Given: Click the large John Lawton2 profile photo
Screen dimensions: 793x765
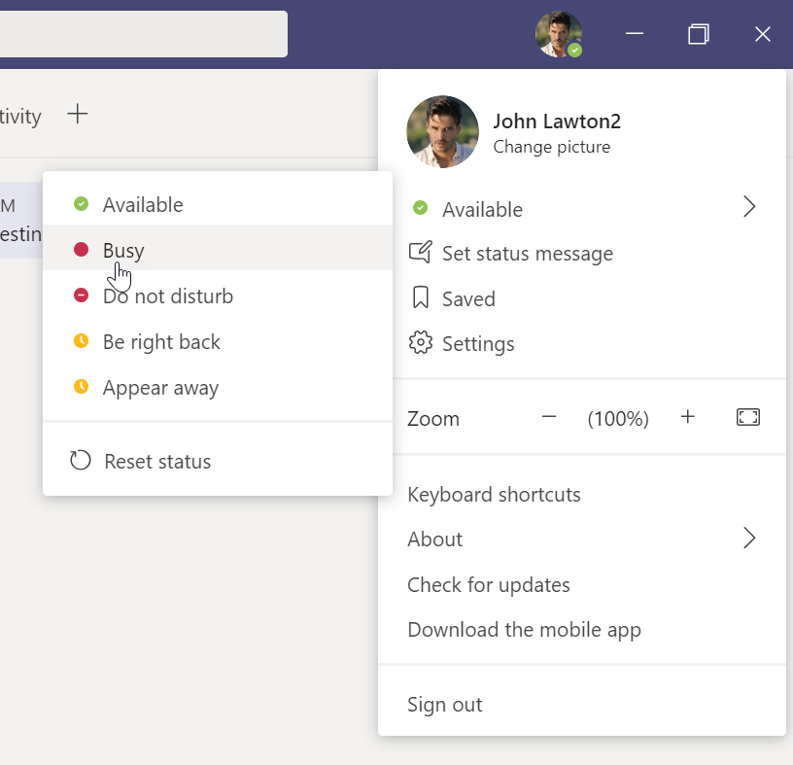Looking at the screenshot, I should pos(442,132).
